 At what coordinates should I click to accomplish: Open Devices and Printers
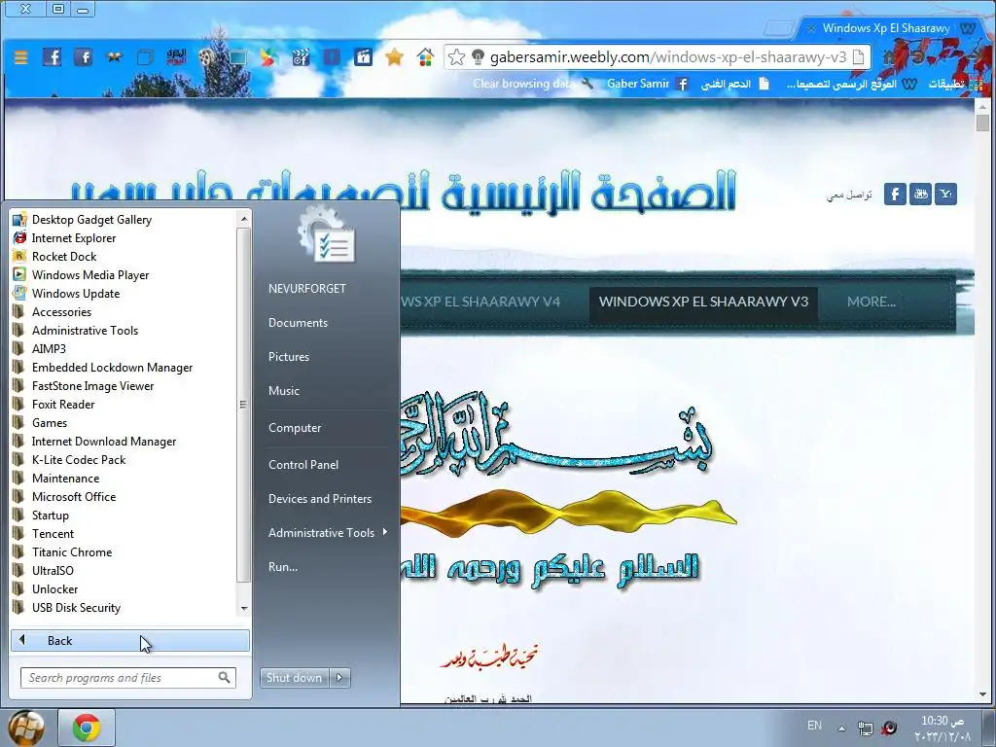coord(319,499)
